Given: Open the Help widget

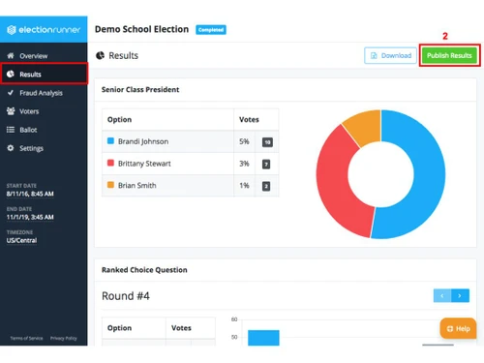Looking at the screenshot, I should pyautogui.click(x=458, y=328).
